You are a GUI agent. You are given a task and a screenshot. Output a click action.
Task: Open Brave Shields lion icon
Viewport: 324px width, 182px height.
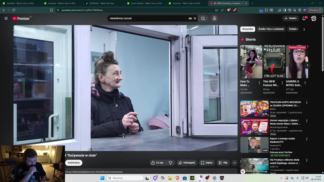coord(229,10)
